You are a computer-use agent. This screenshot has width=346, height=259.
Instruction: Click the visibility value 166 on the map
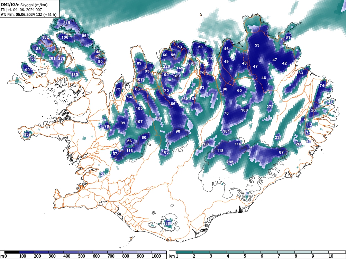(189, 63)
